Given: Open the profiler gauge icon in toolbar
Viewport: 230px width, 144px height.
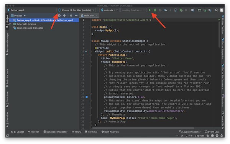Looking at the screenshot, I should [165, 10].
